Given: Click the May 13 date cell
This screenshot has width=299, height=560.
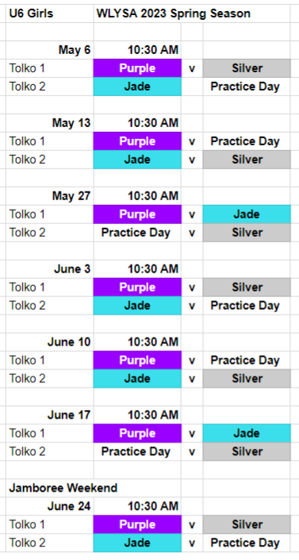Looking at the screenshot, I should pos(50,123).
